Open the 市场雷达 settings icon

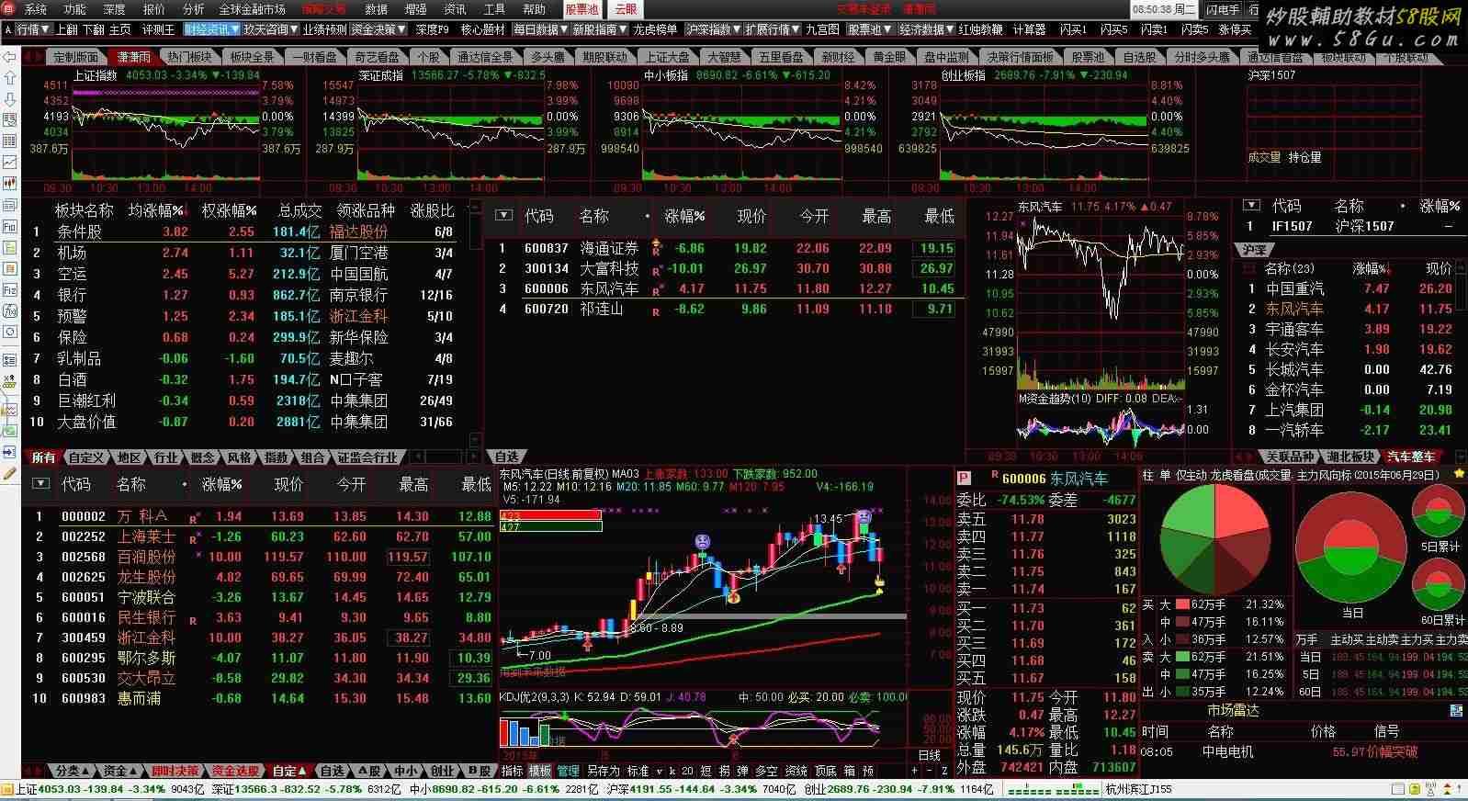click(1456, 711)
